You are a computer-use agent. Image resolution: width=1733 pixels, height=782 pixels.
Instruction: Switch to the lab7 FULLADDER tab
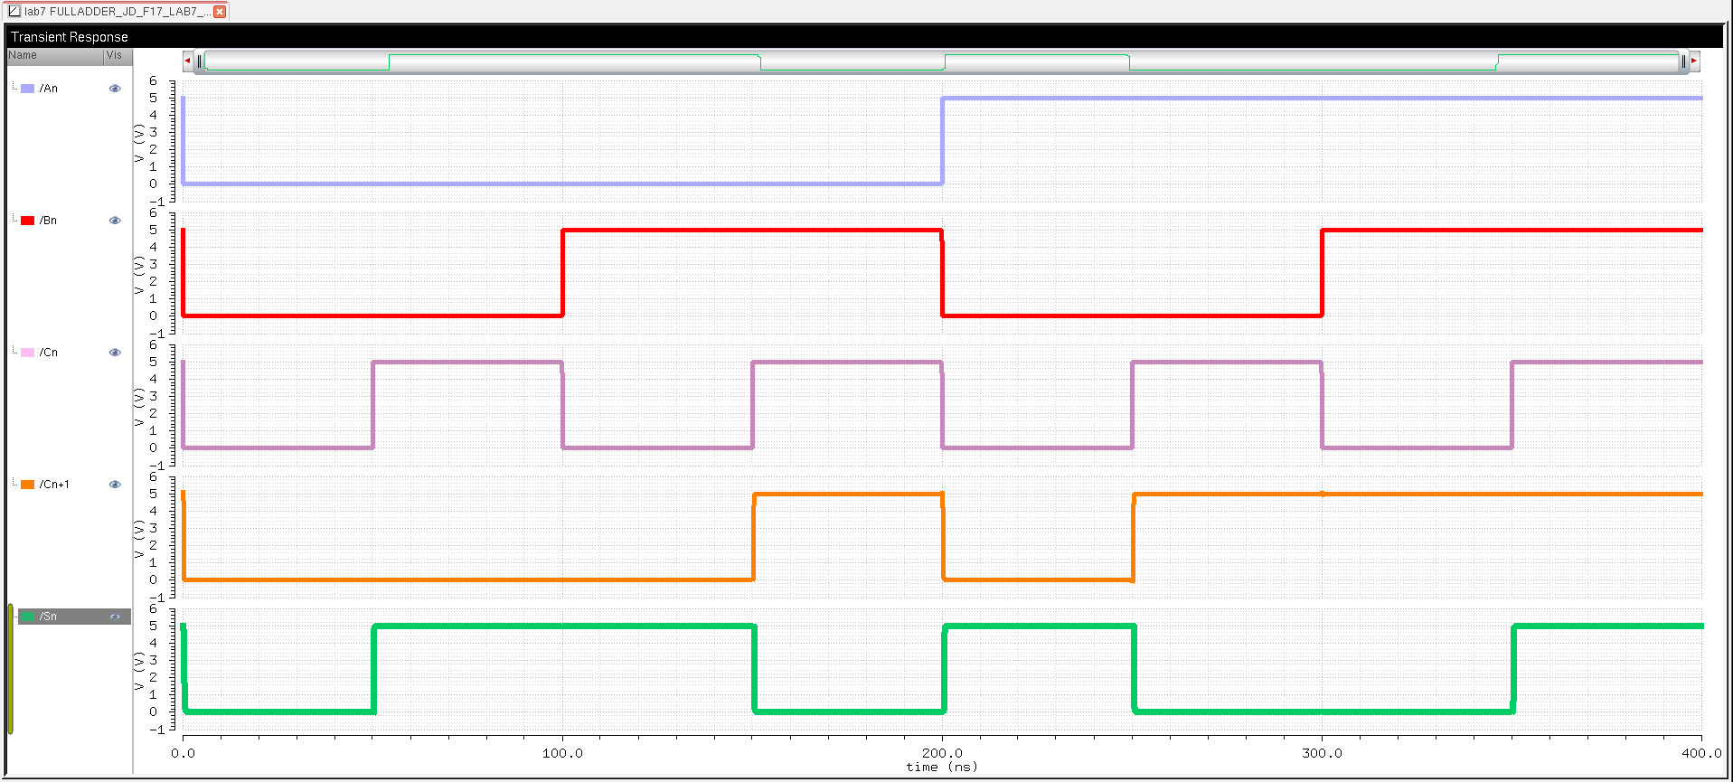click(117, 12)
